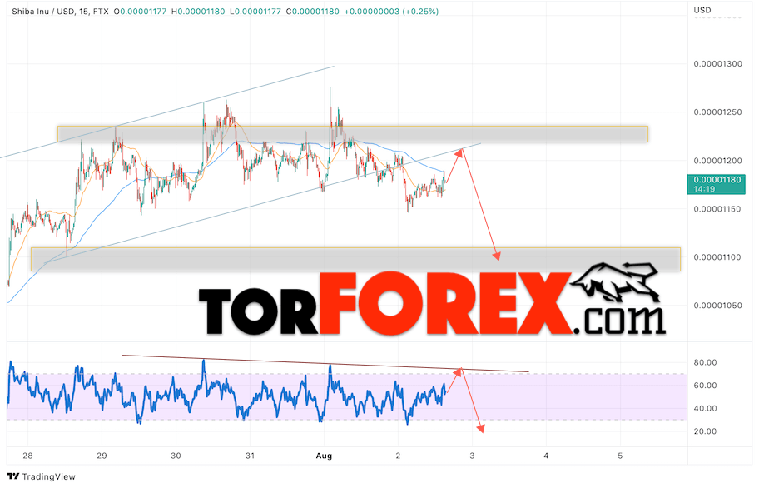Click the lower gray support zone rectangle
This screenshot has height=488, width=759.
click(x=355, y=259)
